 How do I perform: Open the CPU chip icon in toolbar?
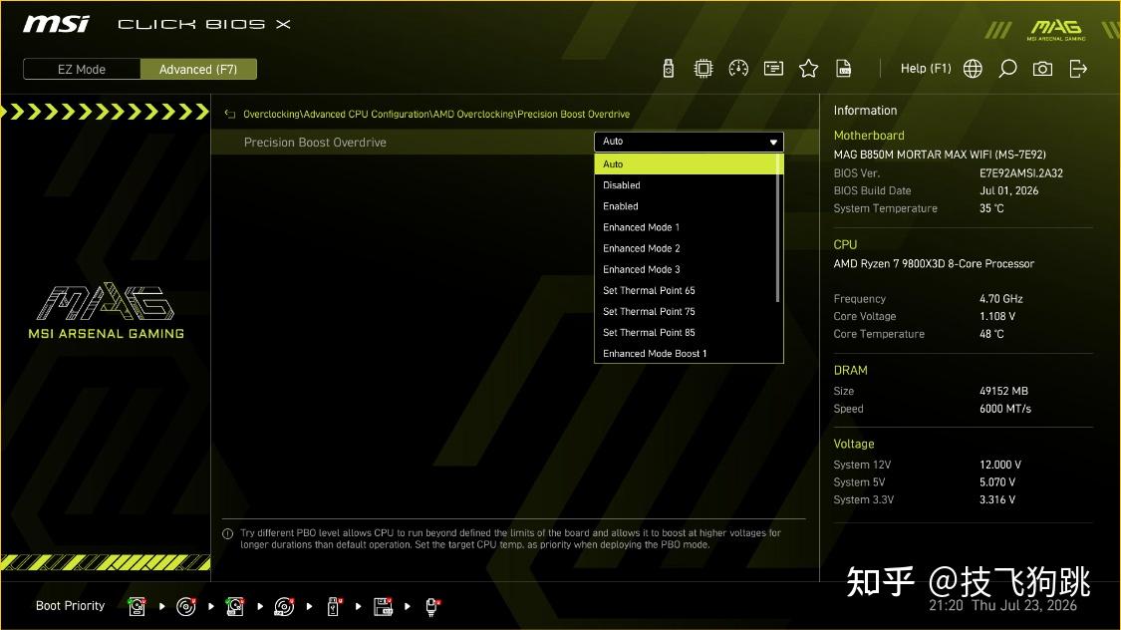[x=703, y=69]
